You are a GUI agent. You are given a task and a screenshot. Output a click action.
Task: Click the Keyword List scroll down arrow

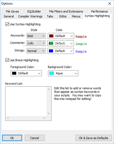coord(49,114)
